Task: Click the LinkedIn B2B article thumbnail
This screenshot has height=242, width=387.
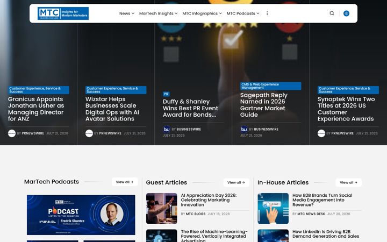Action: [273, 236]
